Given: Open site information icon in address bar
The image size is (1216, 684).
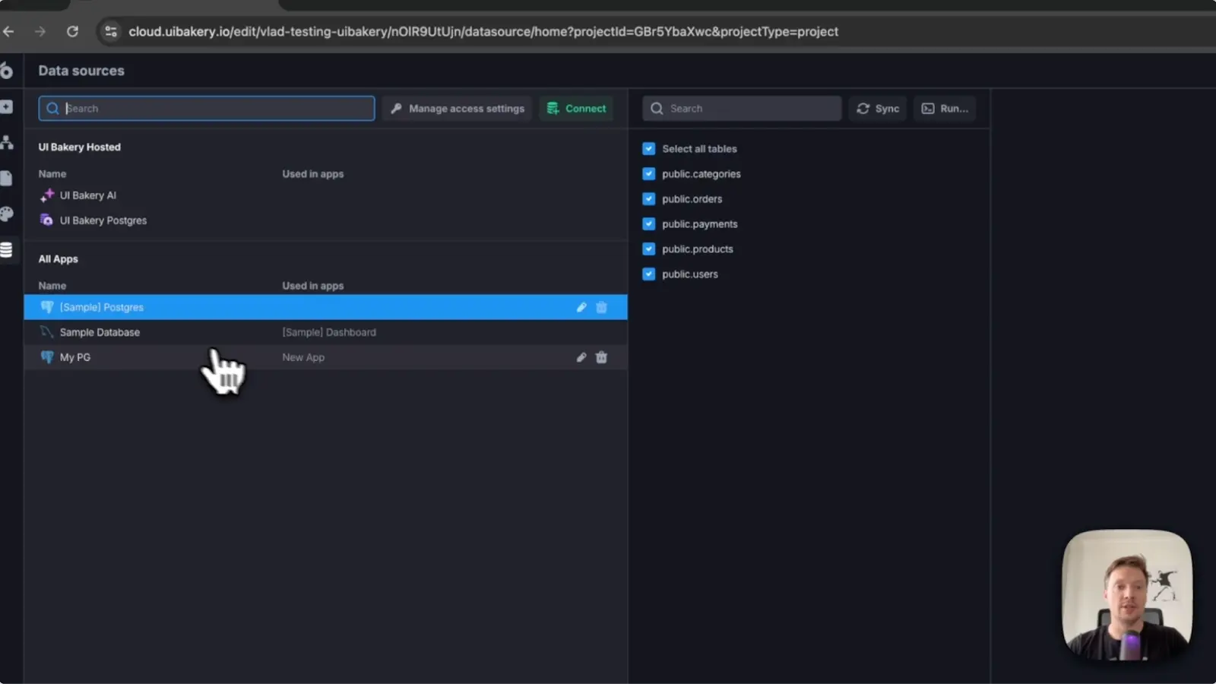Looking at the screenshot, I should (111, 31).
